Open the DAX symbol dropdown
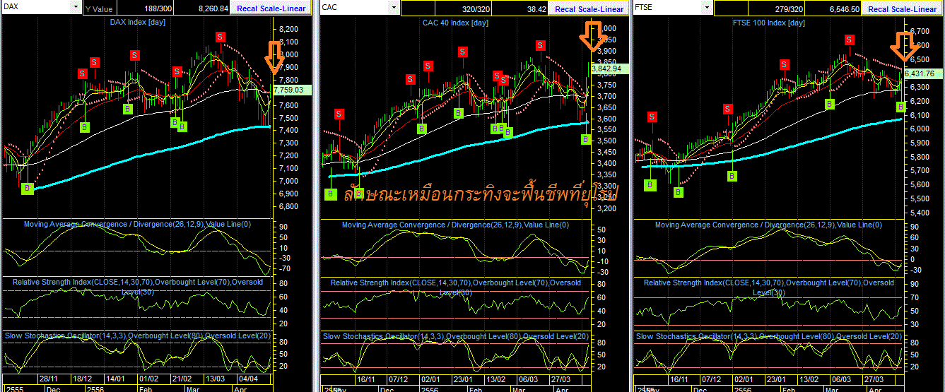Image resolution: width=945 pixels, height=392 pixels. (76, 6)
